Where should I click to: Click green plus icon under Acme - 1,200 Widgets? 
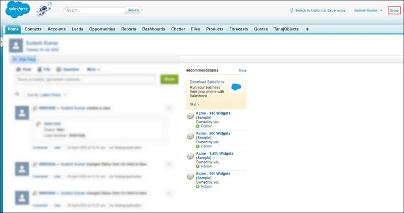[x=197, y=166]
